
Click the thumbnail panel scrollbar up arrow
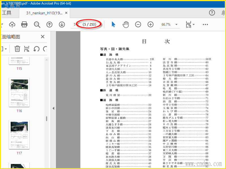click(47, 59)
